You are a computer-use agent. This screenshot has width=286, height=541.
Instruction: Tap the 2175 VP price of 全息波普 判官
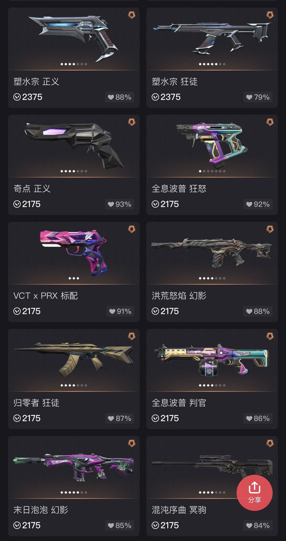[x=165, y=418]
